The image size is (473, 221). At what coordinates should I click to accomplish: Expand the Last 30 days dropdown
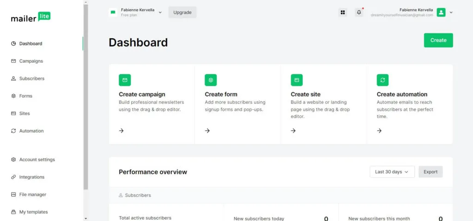point(392,172)
